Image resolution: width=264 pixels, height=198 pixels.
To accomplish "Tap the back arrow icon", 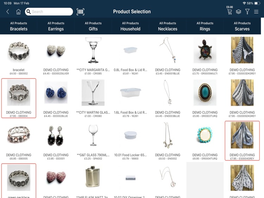I will (x=8, y=12).
